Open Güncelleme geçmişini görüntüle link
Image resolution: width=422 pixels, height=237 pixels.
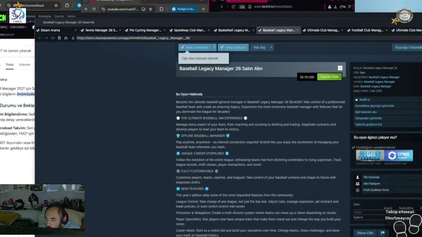(x=375, y=106)
